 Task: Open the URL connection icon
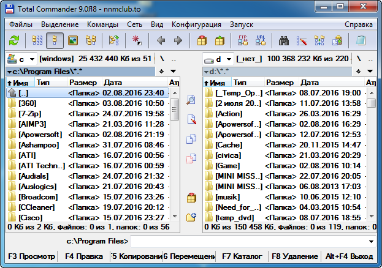(260, 41)
